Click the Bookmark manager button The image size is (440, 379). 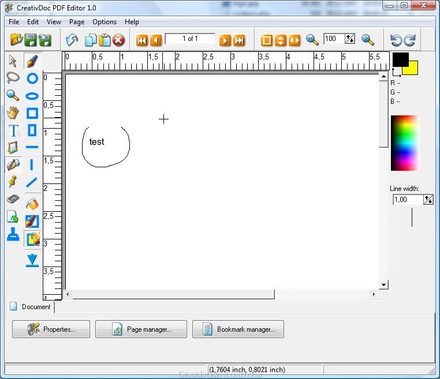238,329
